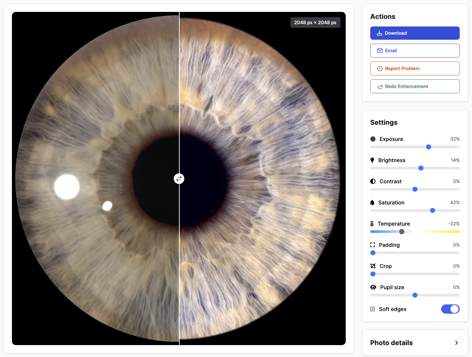Viewport: 472px width, 357px height.
Task: Click the Actions heading
Action: coord(383,17)
